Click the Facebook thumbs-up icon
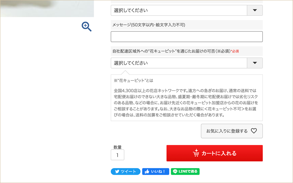This screenshot has width=293, height=183. point(147,172)
